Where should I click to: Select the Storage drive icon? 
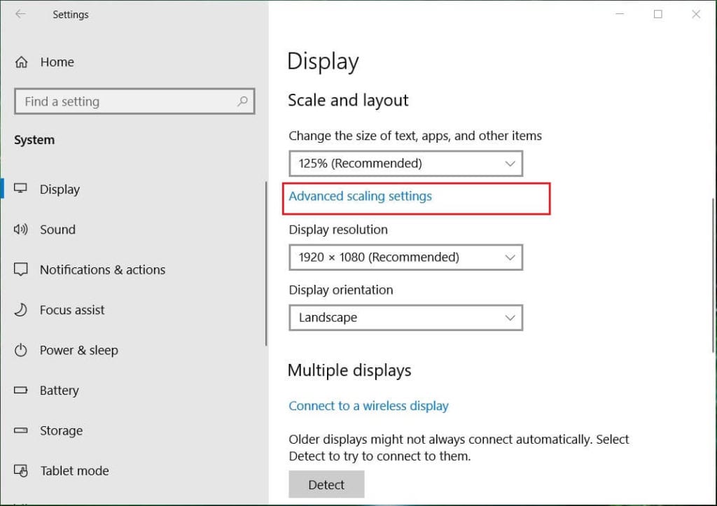(21, 430)
